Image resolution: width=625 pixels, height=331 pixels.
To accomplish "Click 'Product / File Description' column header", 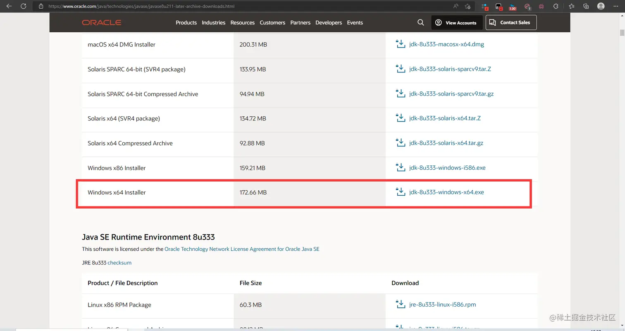I will pyautogui.click(x=123, y=283).
